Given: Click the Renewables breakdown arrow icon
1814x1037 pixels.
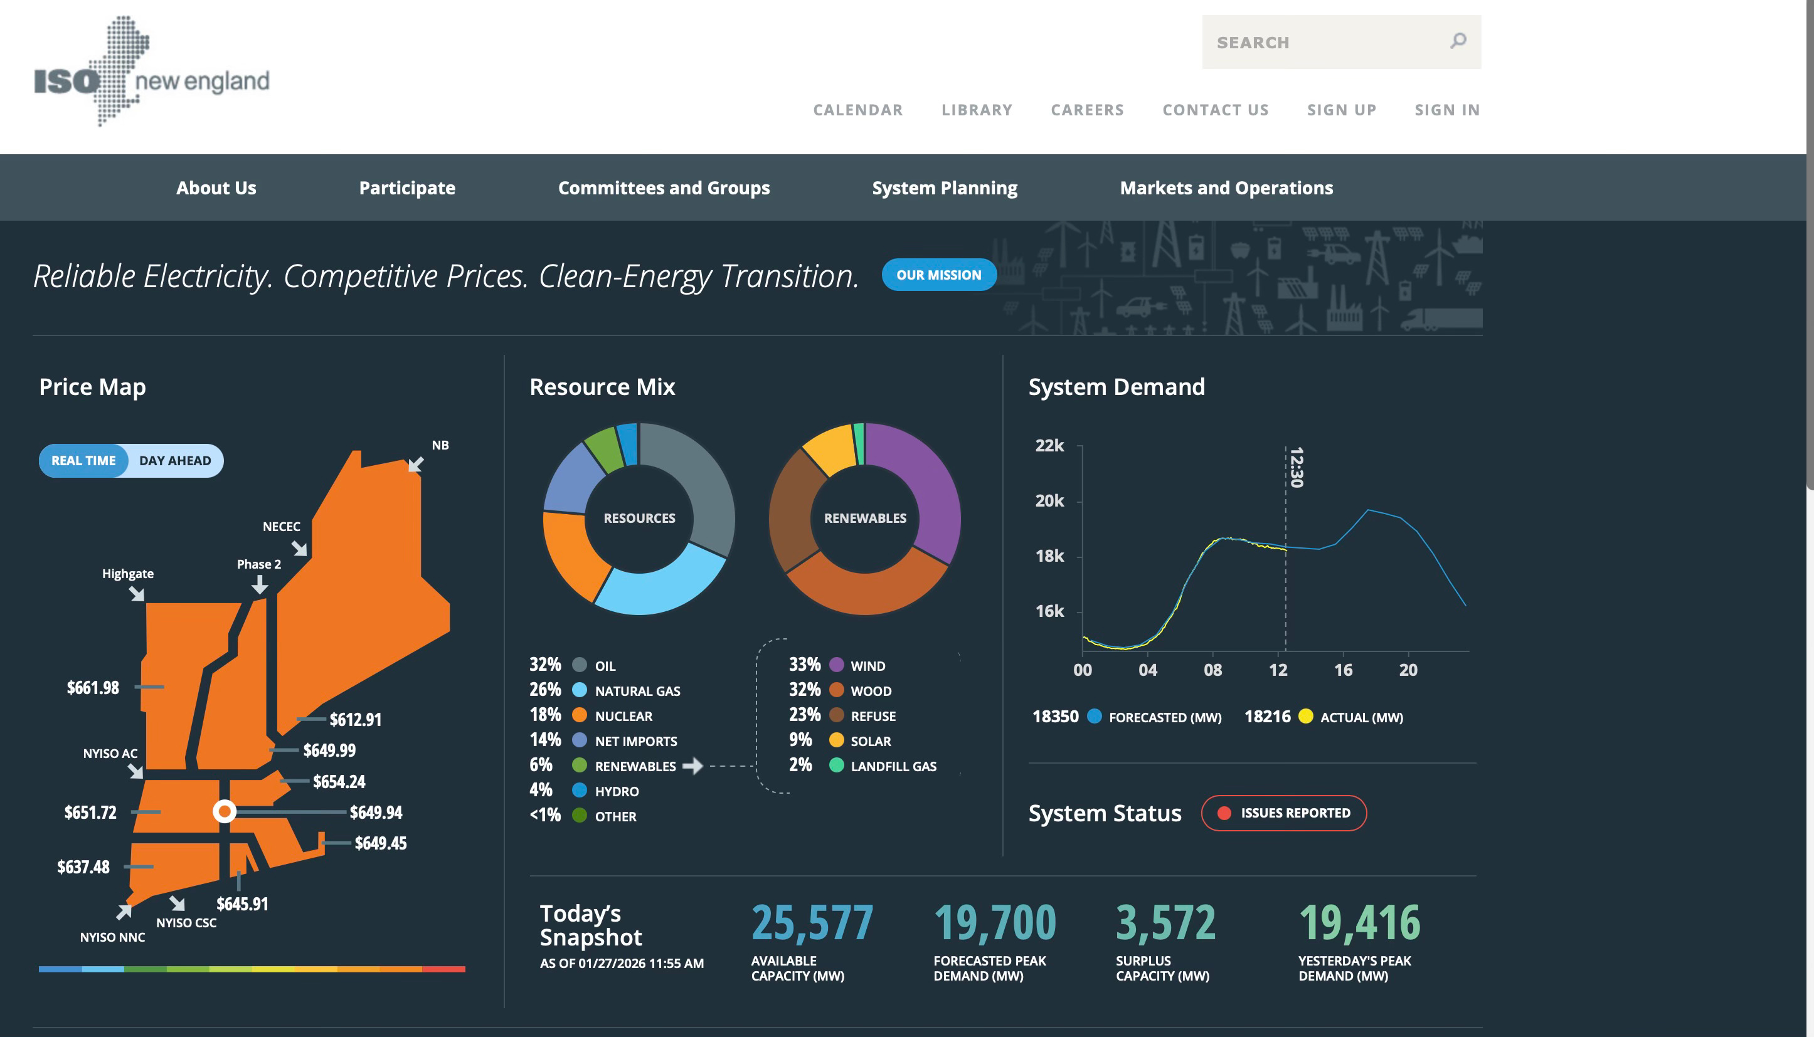Looking at the screenshot, I should coord(692,766).
